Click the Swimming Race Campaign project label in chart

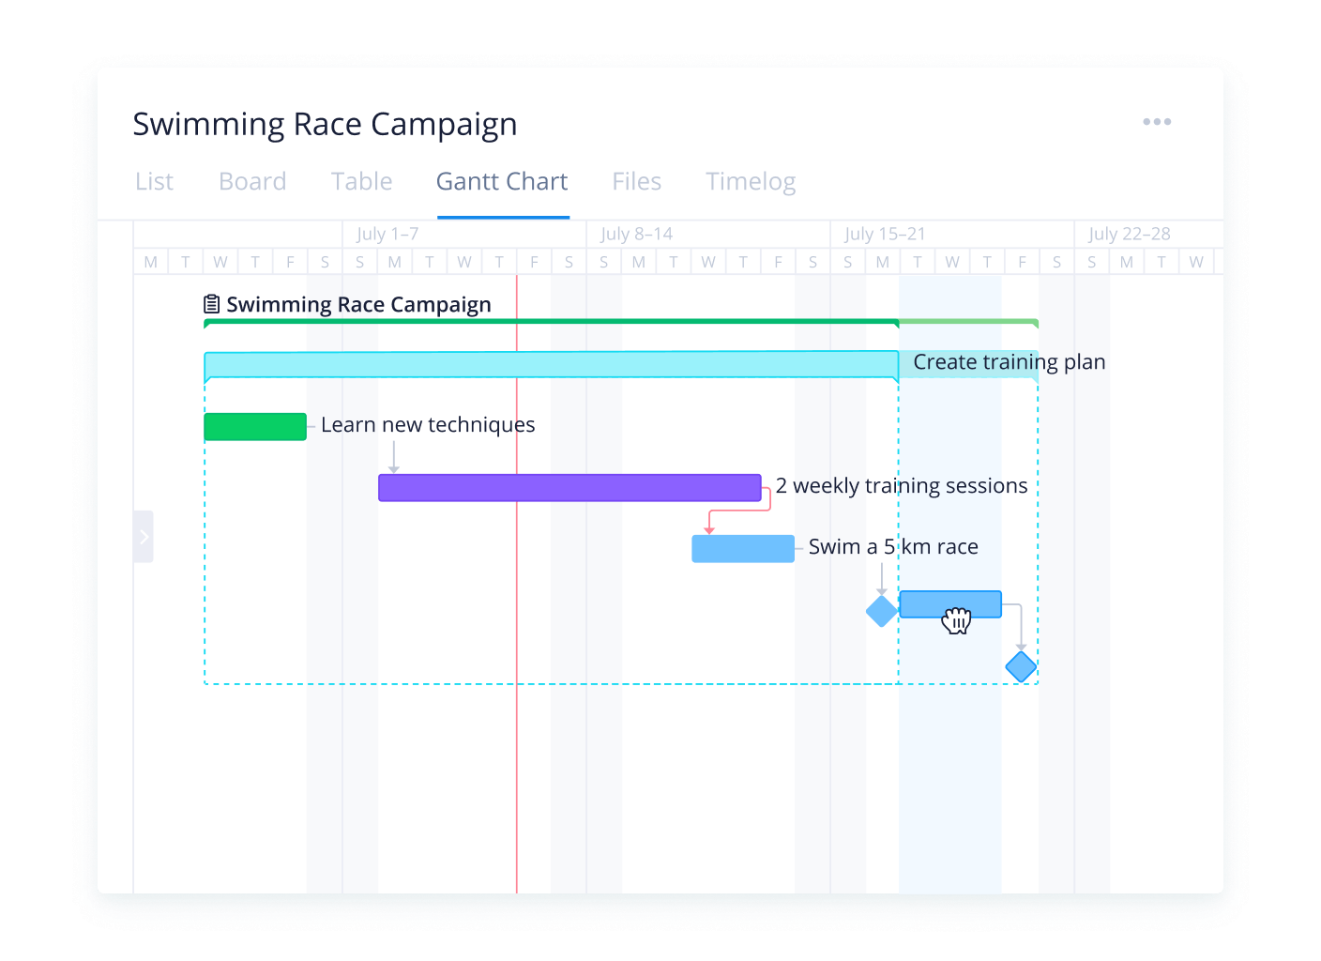click(358, 305)
